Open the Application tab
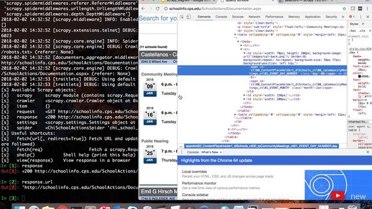Screen dimensions: 372x209 (313, 17)
